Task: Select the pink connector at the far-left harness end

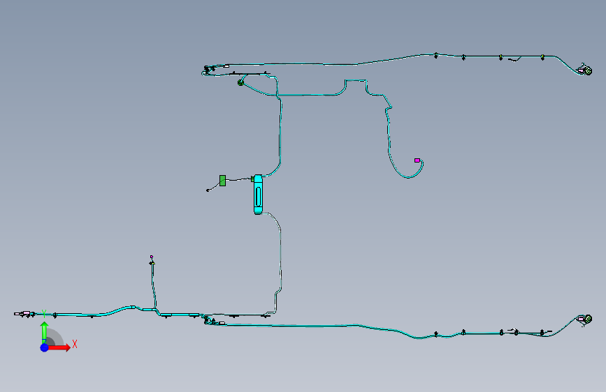Action: tap(27, 313)
